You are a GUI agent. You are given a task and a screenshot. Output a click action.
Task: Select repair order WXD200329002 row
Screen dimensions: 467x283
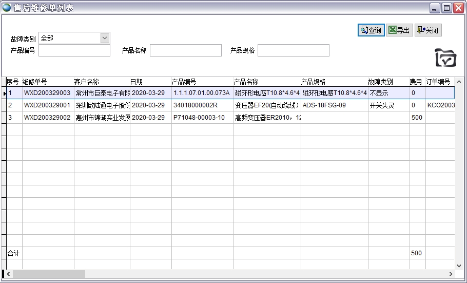[47, 118]
